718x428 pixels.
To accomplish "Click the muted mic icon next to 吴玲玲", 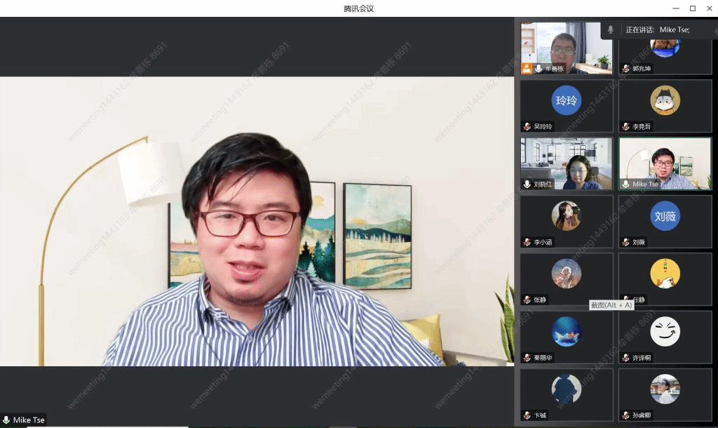I will [527, 127].
